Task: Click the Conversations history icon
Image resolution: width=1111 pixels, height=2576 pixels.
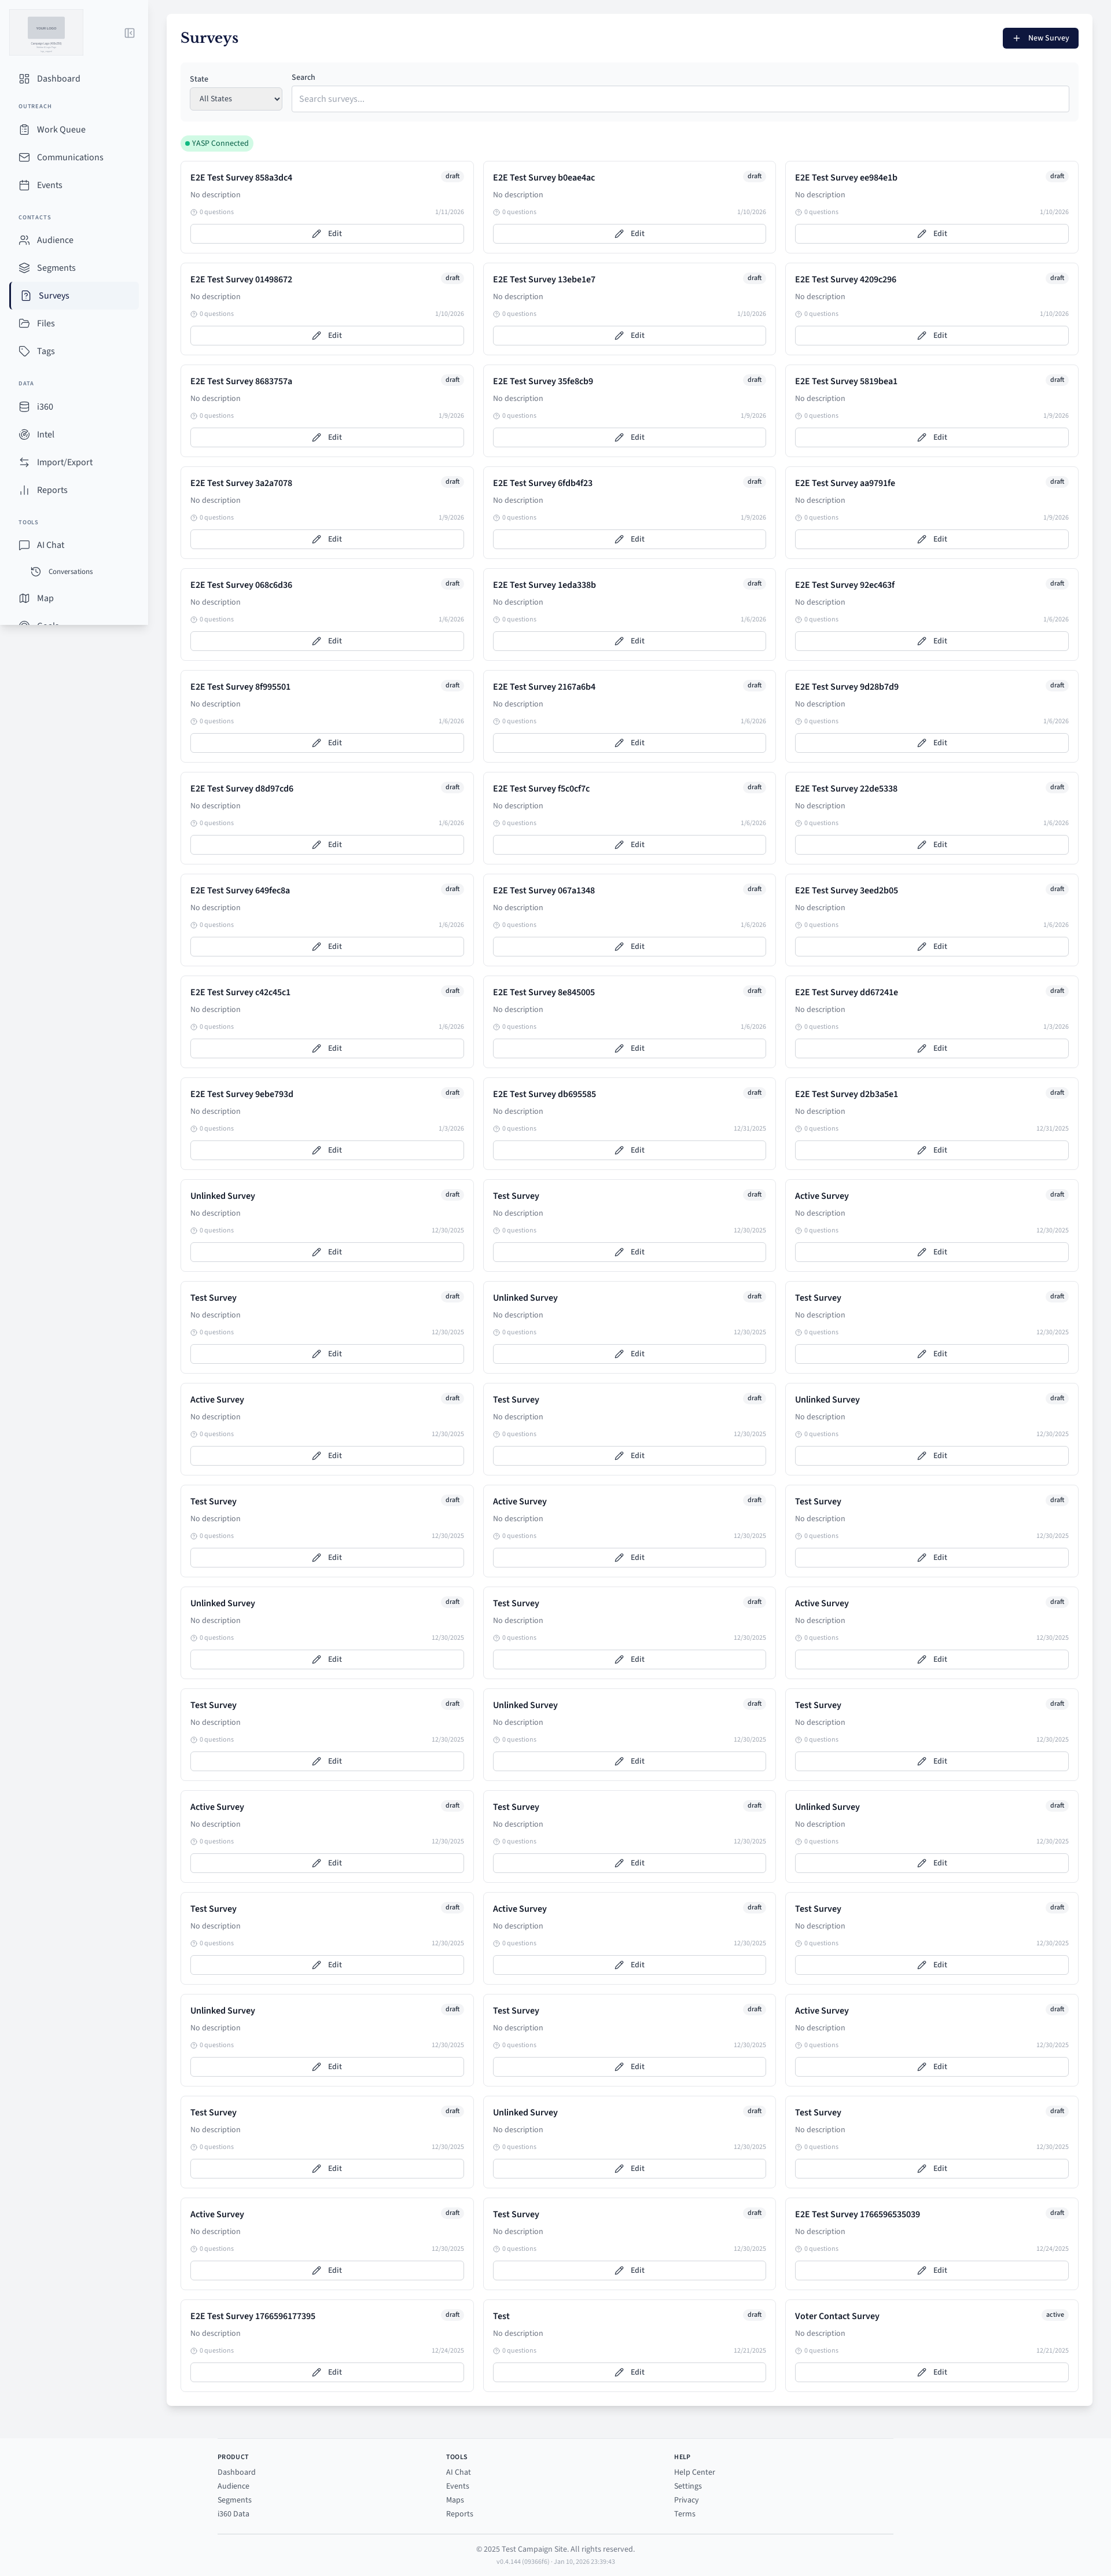Action: pyautogui.click(x=36, y=572)
